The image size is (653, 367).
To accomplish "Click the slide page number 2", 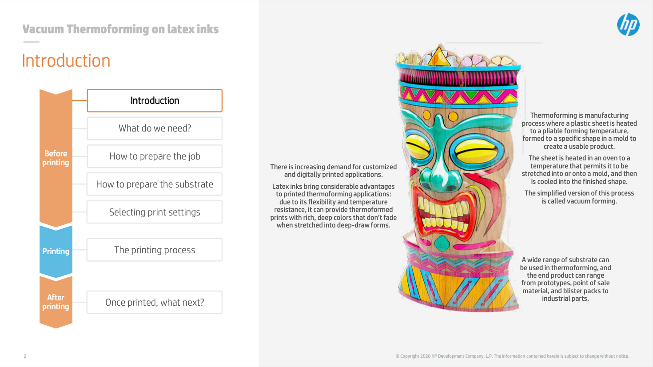I will click(25, 356).
